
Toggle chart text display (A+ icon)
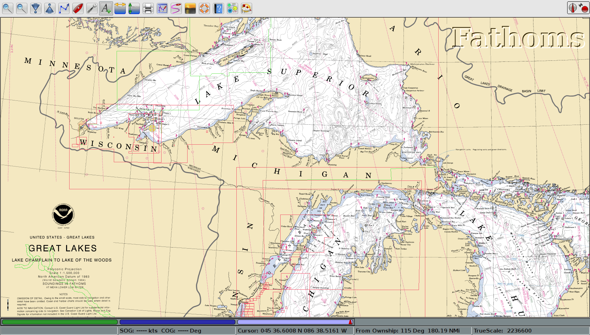(106, 8)
